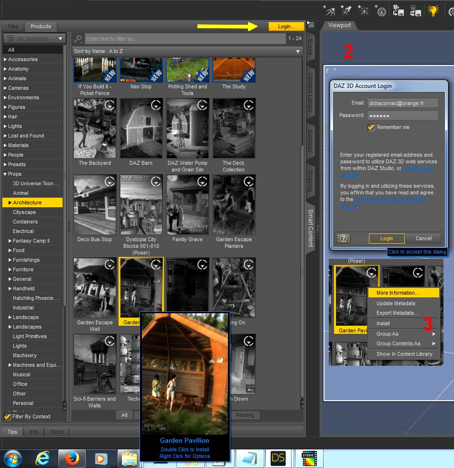
Task: Open Windows Explorer folder icon in taskbar
Action: pos(130,458)
